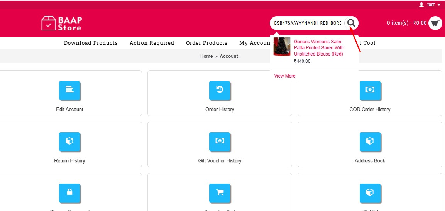Image resolution: width=445 pixels, height=211 pixels.
Task: Select the Action Required menu item
Action: [152, 43]
